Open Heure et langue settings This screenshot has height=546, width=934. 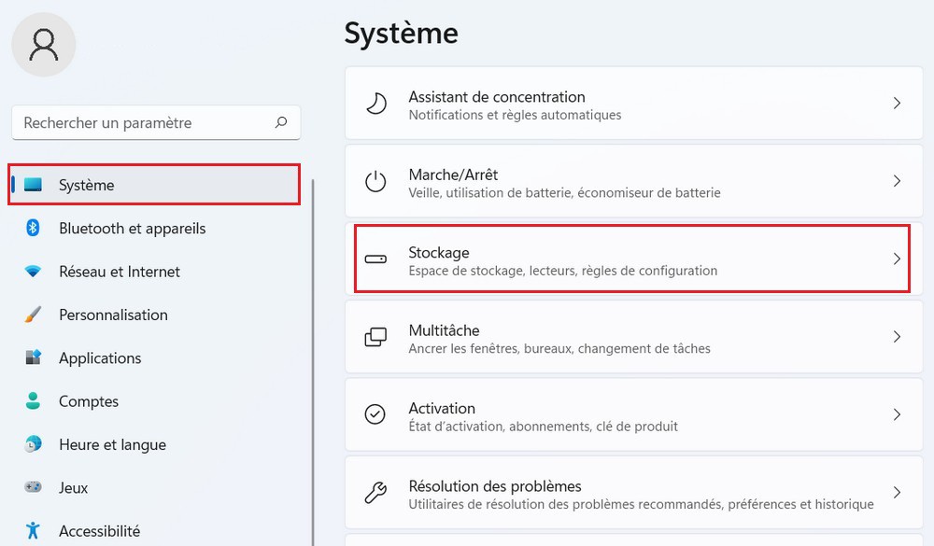pyautogui.click(x=112, y=445)
